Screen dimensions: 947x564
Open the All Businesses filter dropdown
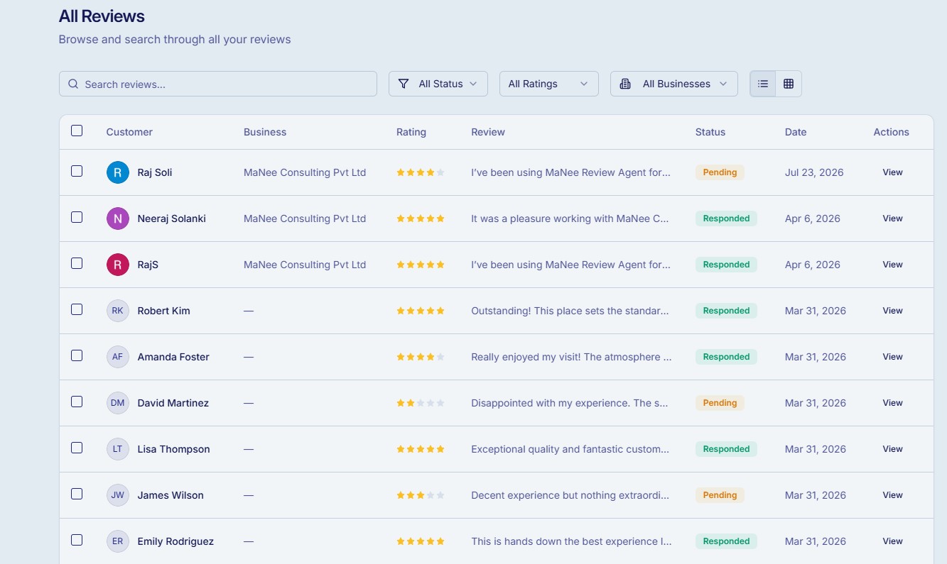pos(674,84)
